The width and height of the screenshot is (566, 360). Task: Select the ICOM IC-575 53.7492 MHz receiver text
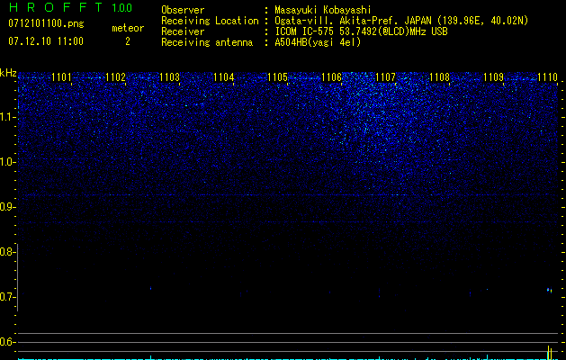pos(361,31)
